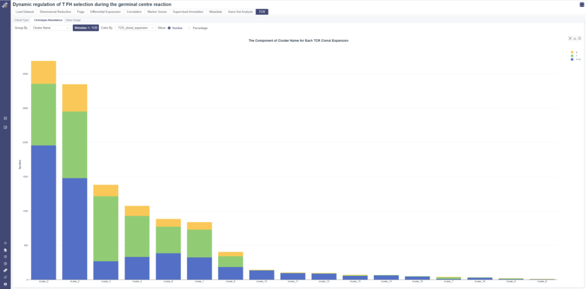This screenshot has width=586, height=289.
Task: Open the Marker Genes tab
Action: (157, 12)
